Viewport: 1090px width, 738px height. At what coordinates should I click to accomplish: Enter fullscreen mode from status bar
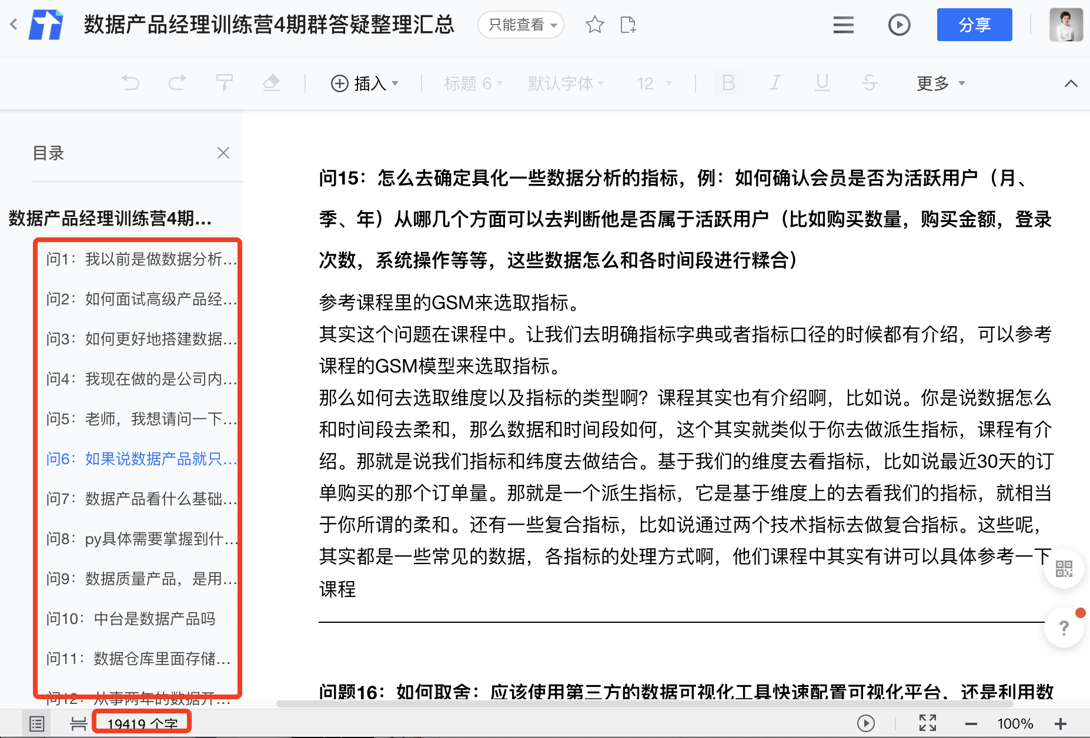[927, 723]
